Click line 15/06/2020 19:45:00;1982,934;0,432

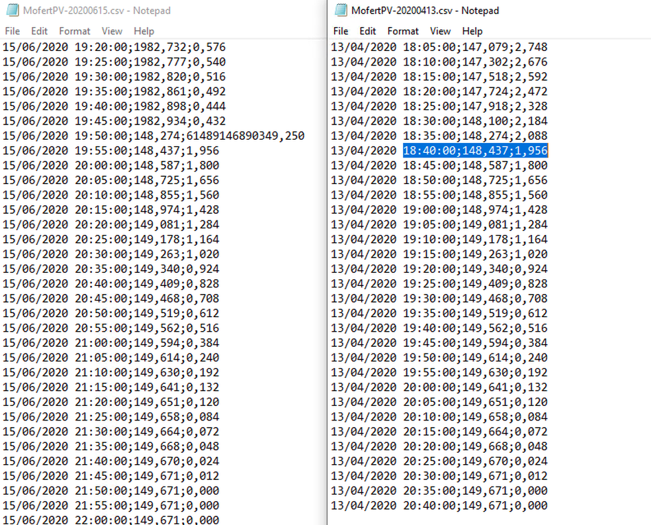pyautogui.click(x=114, y=121)
